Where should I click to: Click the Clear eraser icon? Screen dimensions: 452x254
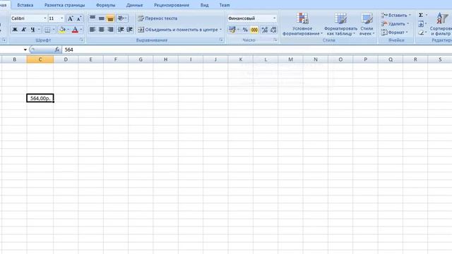coord(421,32)
